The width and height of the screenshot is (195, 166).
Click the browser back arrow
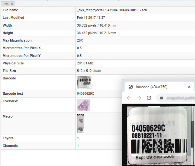click(129, 98)
